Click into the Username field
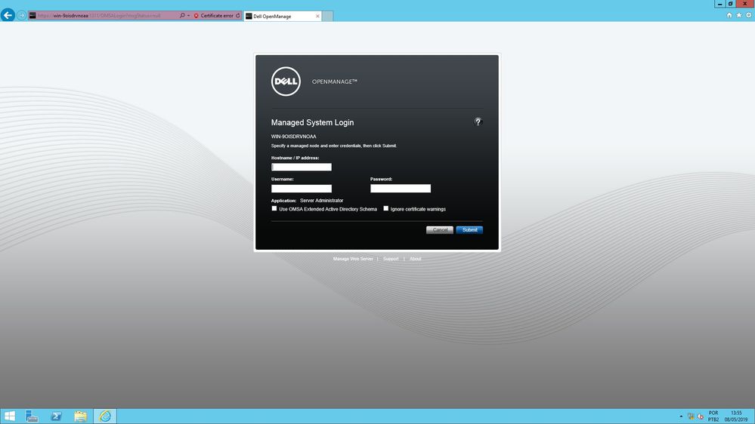 coord(302,189)
